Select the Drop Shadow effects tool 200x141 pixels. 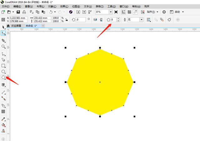(x=3, y=105)
